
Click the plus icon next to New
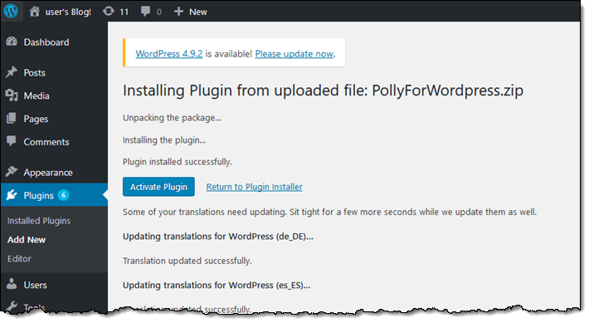click(x=178, y=12)
